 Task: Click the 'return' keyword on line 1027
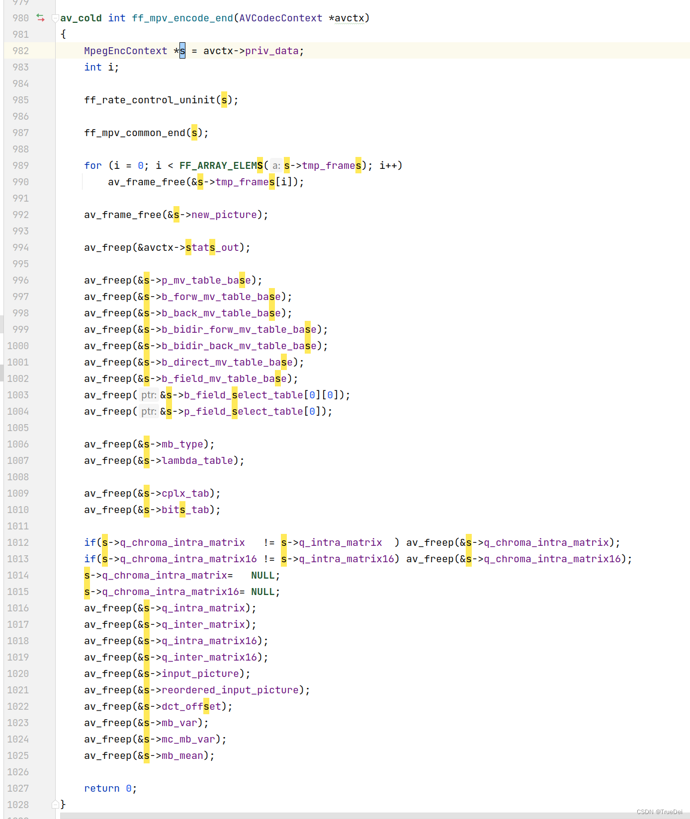coord(102,788)
